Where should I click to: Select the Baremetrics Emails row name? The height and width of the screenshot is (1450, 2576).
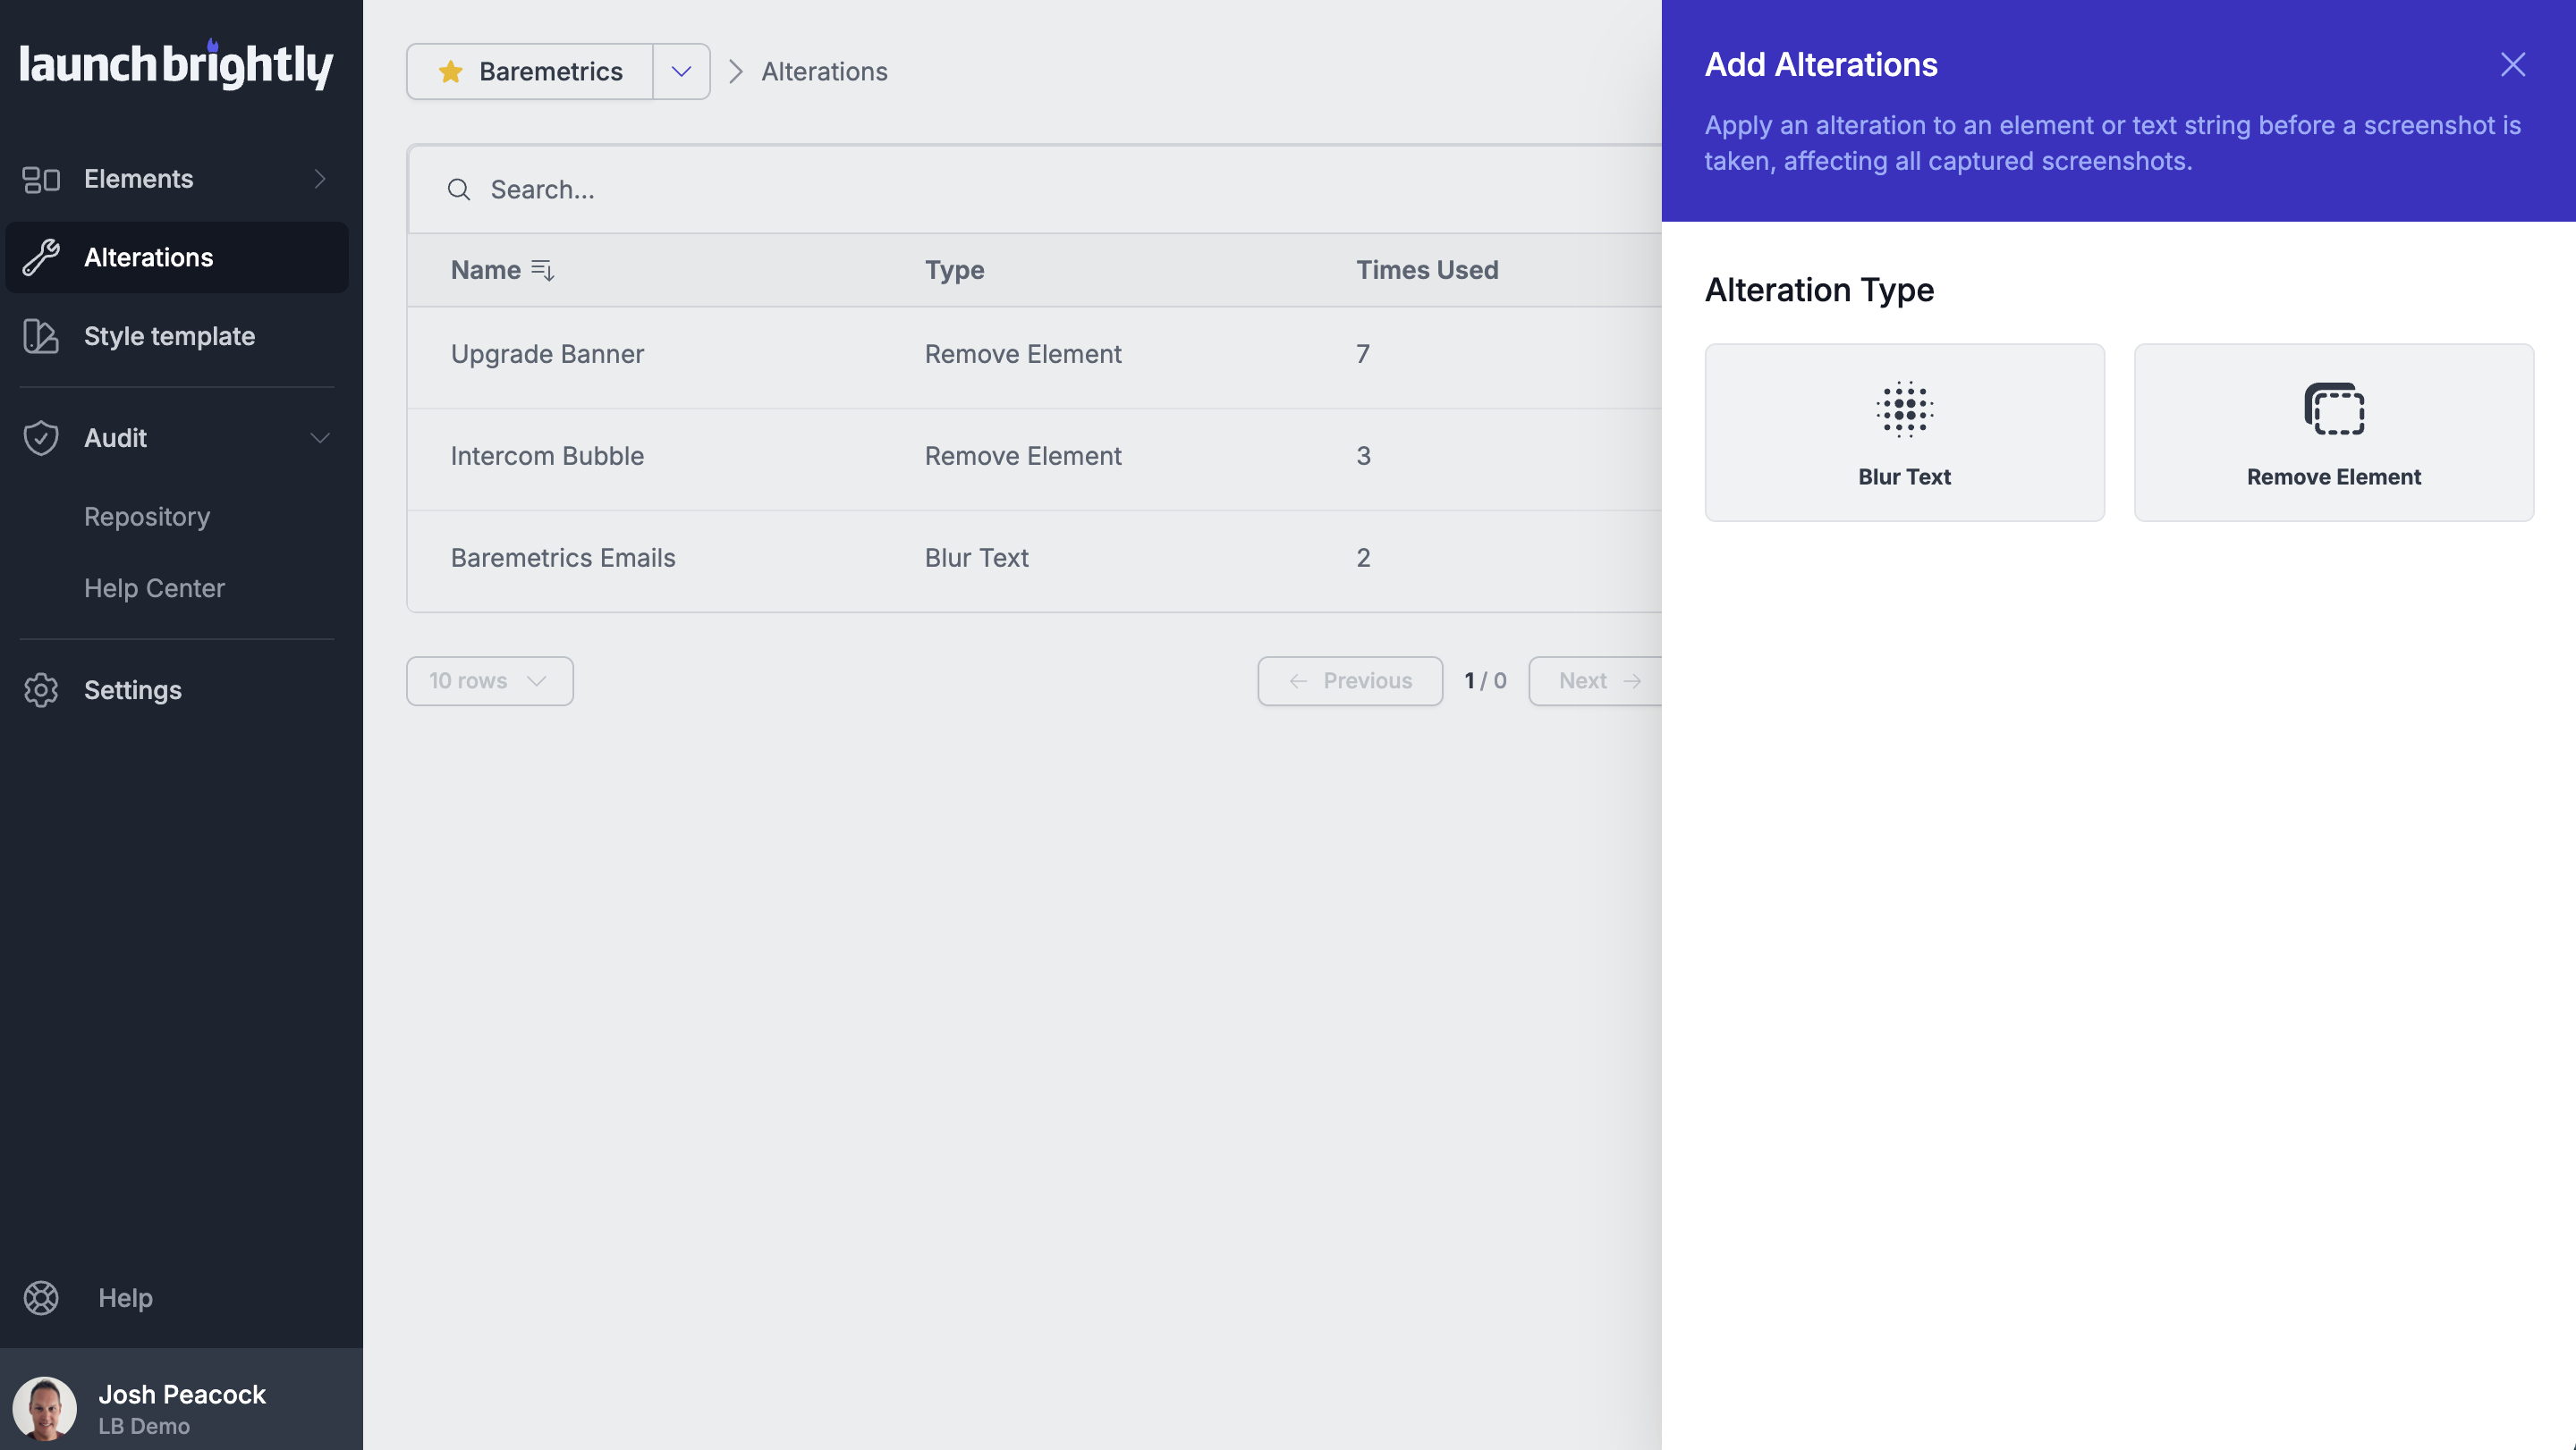[563, 558]
